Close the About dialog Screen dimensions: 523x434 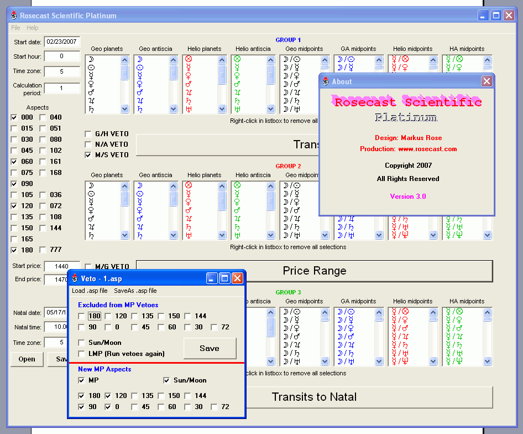[487, 81]
